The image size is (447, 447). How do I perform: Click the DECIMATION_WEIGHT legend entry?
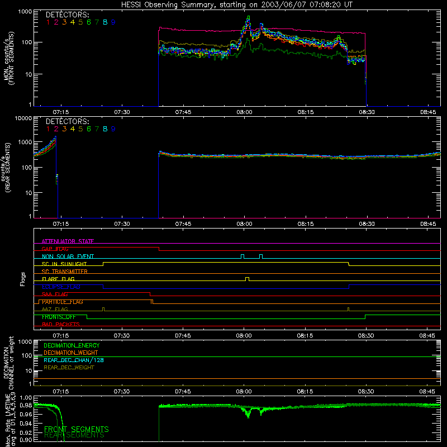coord(71,353)
